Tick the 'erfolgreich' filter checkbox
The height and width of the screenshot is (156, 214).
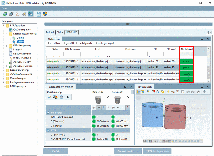point(78,43)
